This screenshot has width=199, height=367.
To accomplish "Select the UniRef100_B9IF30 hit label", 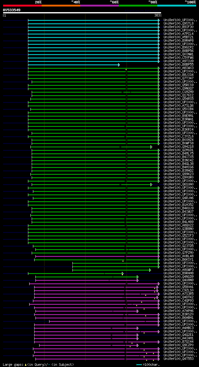I will point(178,27).
